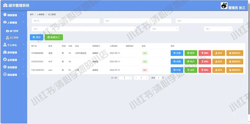The image size is (250, 124).
Task: Expand the 商品管理 menu chevron
Action: (x=23, y=74)
